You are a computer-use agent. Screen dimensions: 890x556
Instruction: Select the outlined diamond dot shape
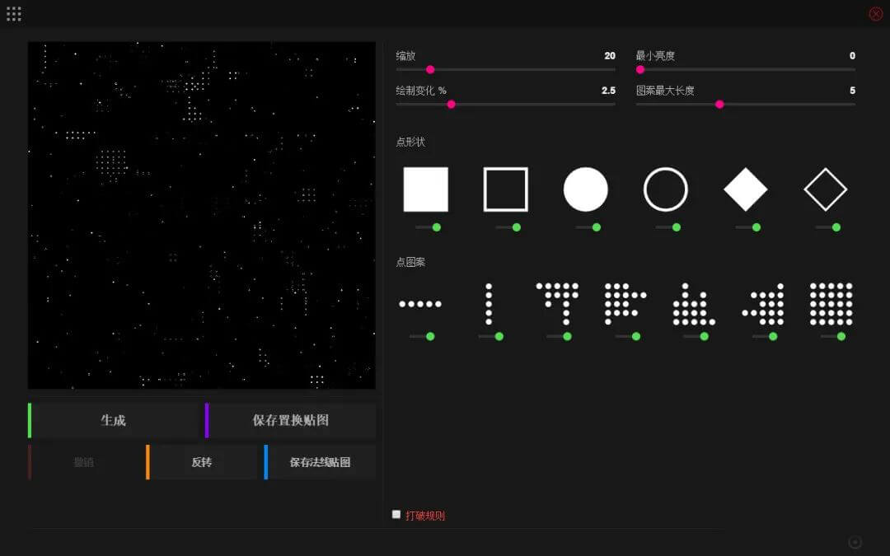pyautogui.click(x=825, y=189)
